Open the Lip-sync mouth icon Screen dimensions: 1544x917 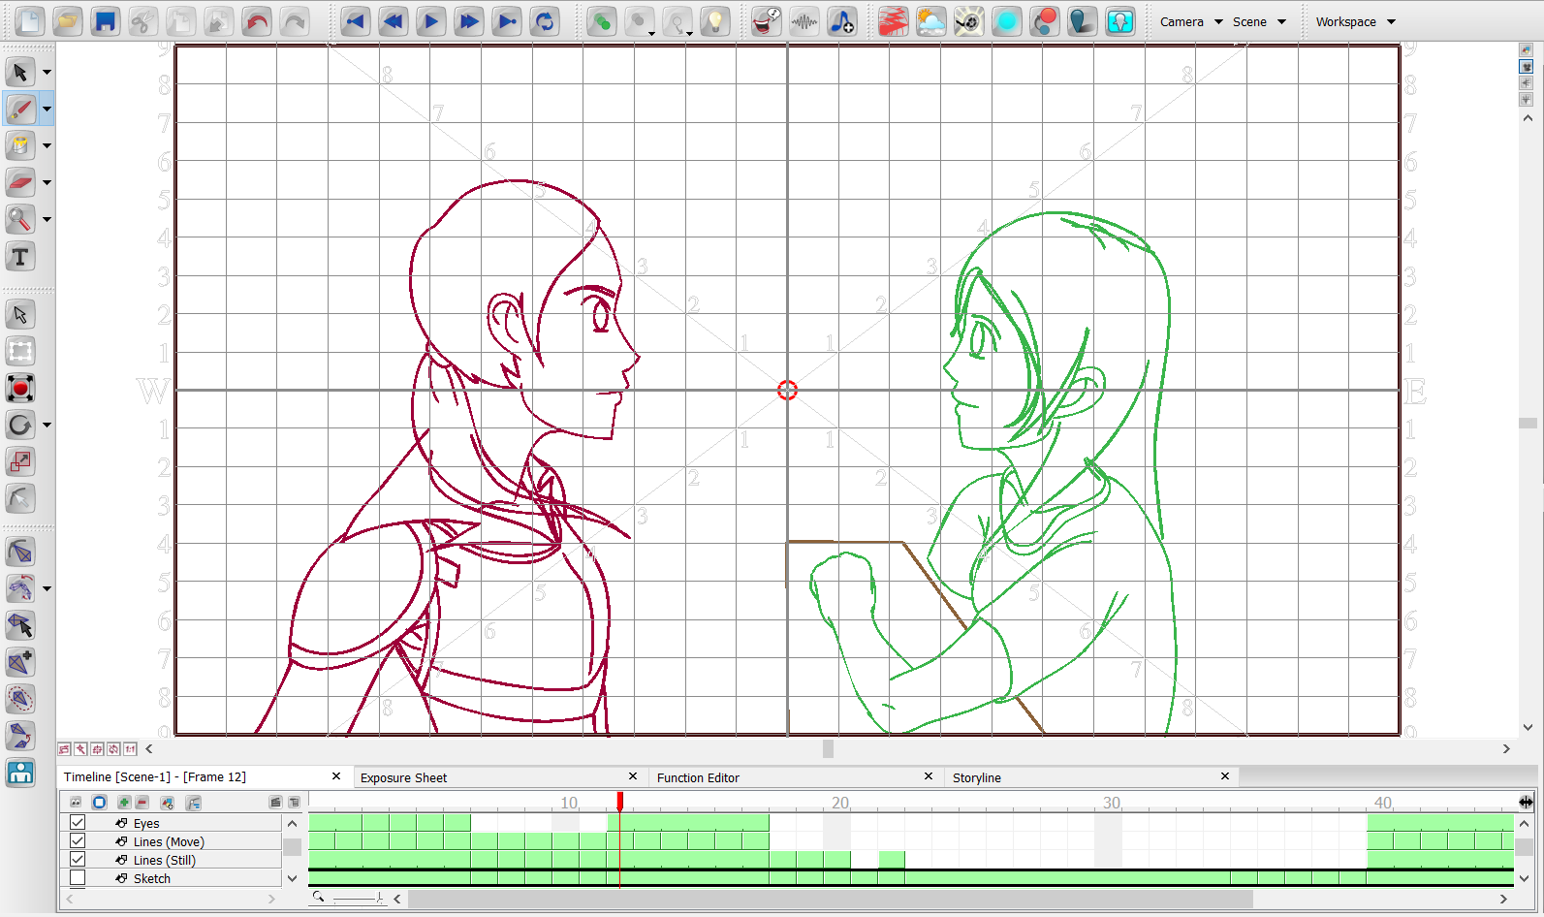tap(766, 21)
